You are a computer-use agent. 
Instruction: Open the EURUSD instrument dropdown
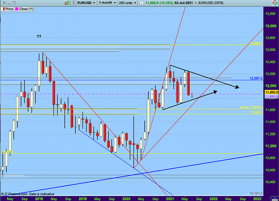tap(86, 3)
